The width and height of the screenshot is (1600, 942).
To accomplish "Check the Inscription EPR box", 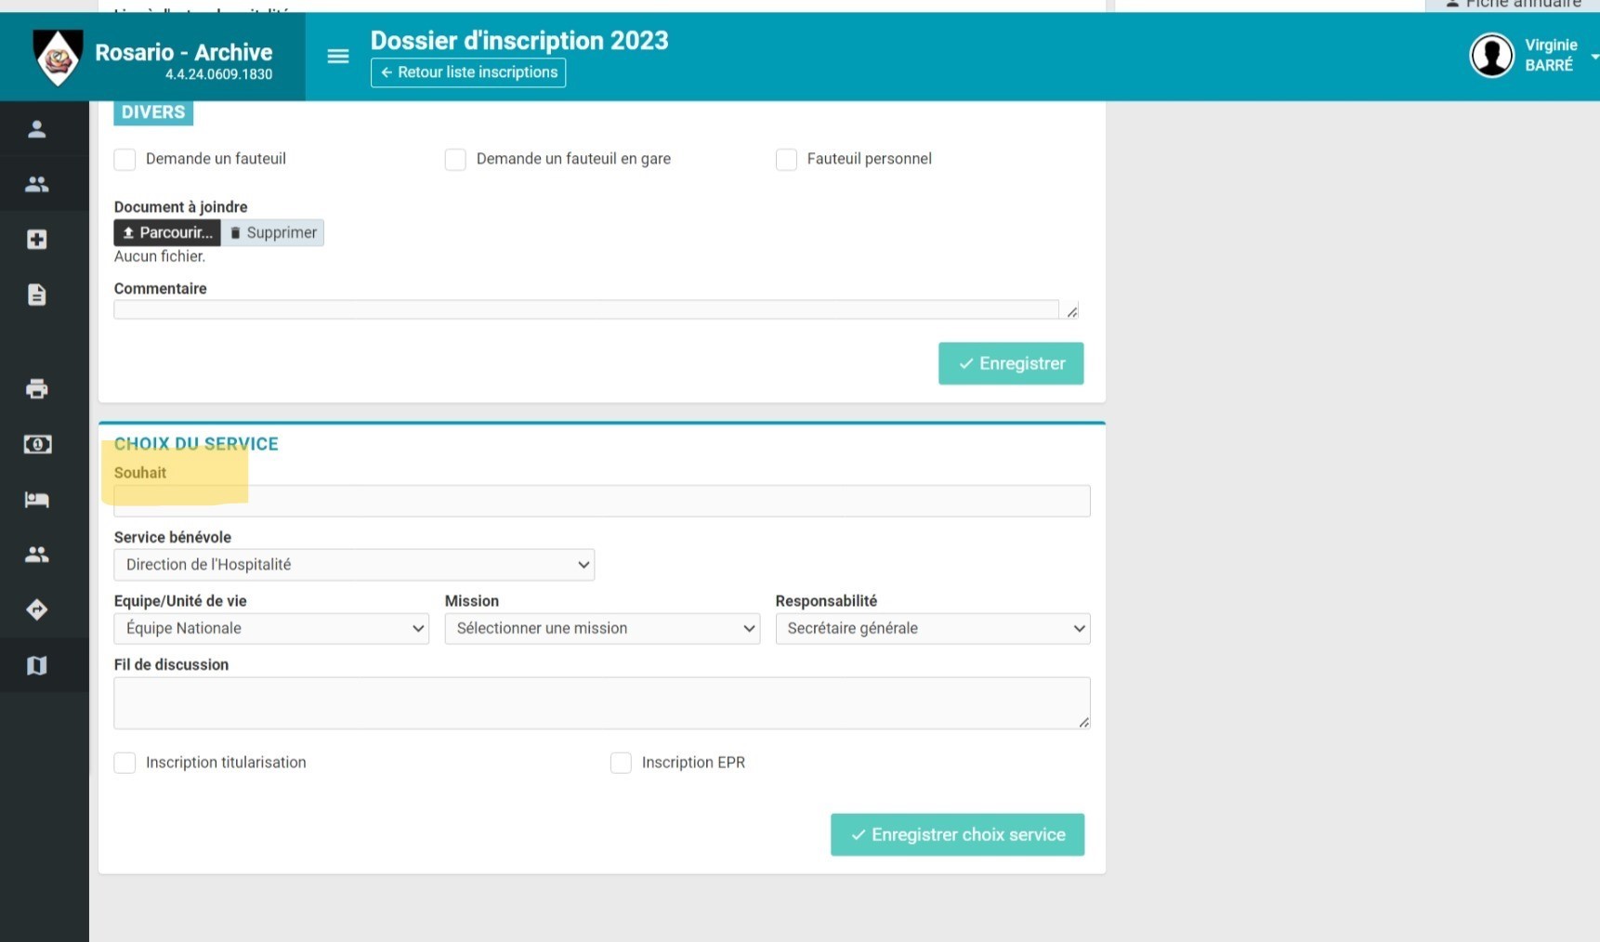I will [x=621, y=763].
